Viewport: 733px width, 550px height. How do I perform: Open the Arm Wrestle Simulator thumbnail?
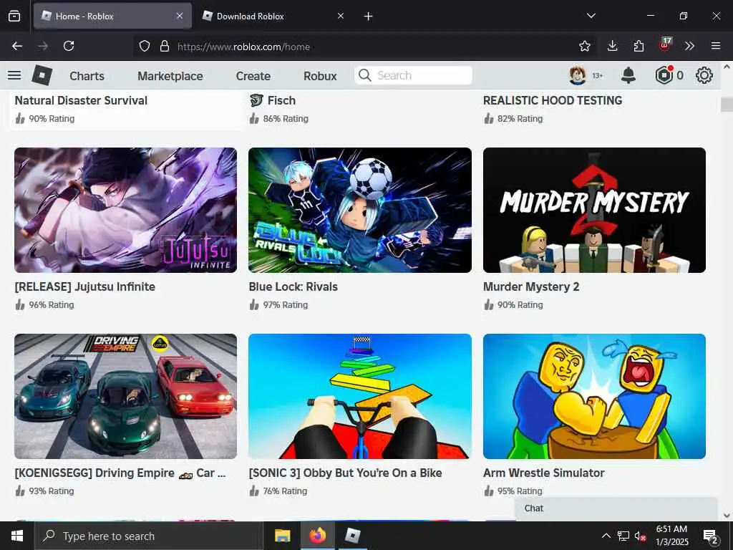(594, 396)
